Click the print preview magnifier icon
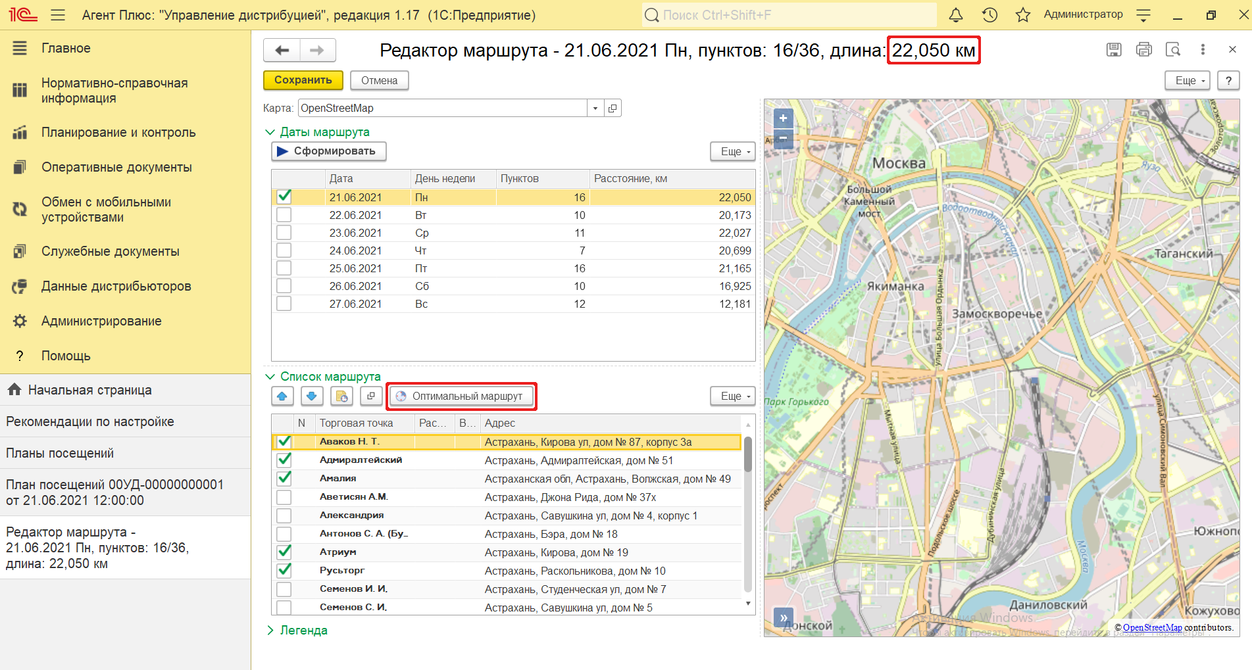Image resolution: width=1252 pixels, height=670 pixels. [x=1173, y=49]
